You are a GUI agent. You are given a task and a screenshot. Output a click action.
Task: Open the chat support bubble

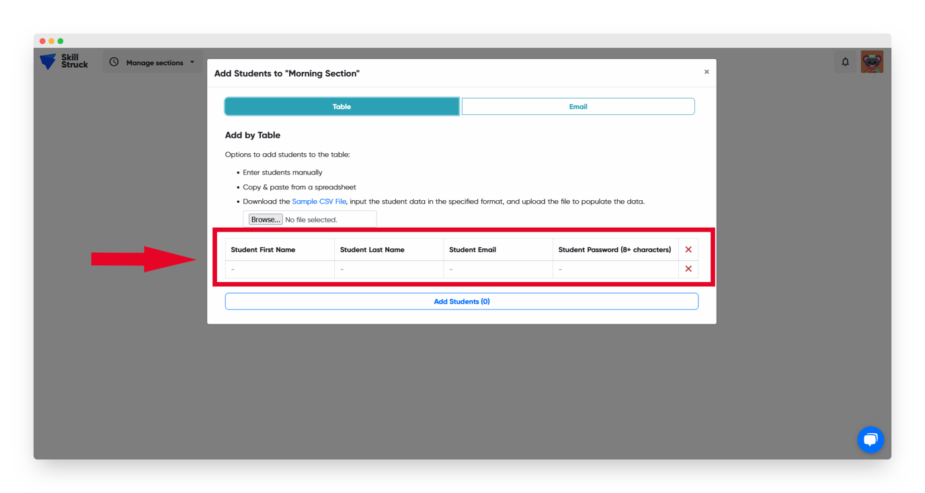[x=871, y=439]
